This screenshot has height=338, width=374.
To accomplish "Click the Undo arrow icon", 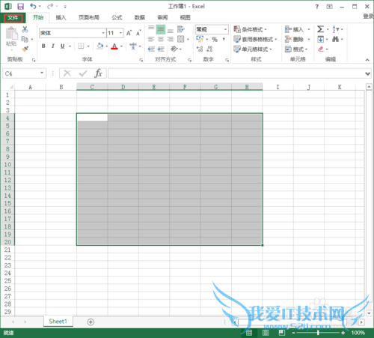I will click(33, 6).
